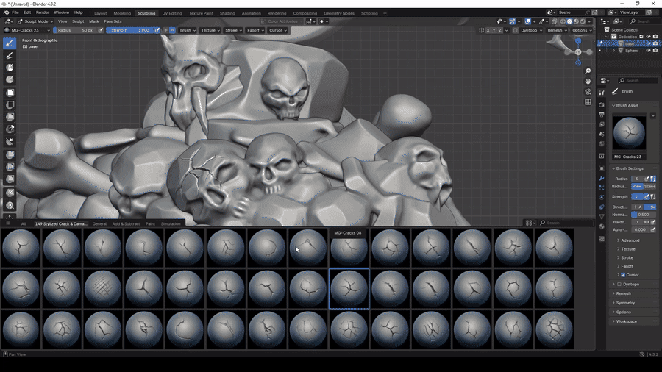Toggle X-ray display in viewport header

coord(554,21)
